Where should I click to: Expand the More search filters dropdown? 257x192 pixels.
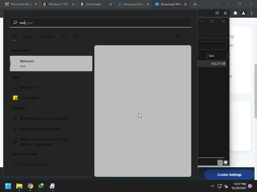coord(79,36)
